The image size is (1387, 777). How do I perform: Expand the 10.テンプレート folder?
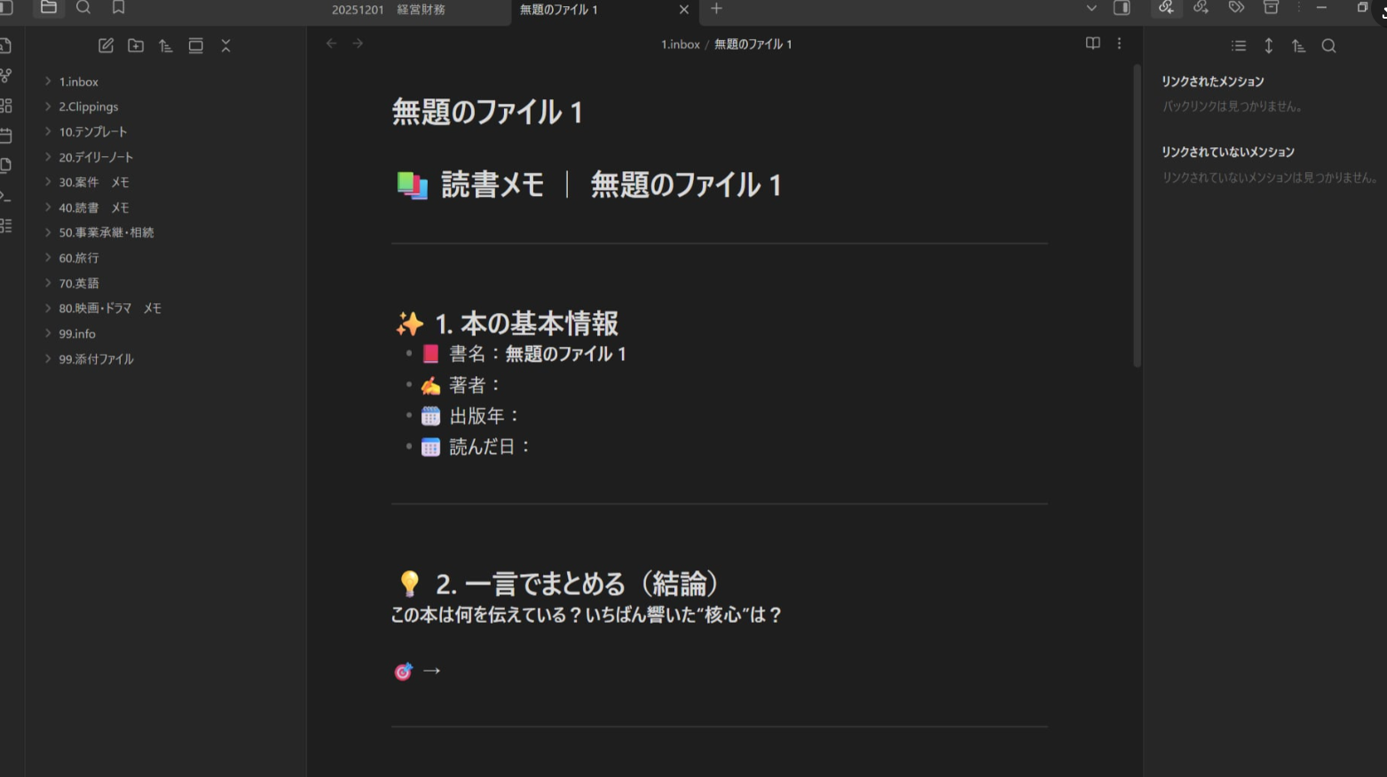point(48,131)
